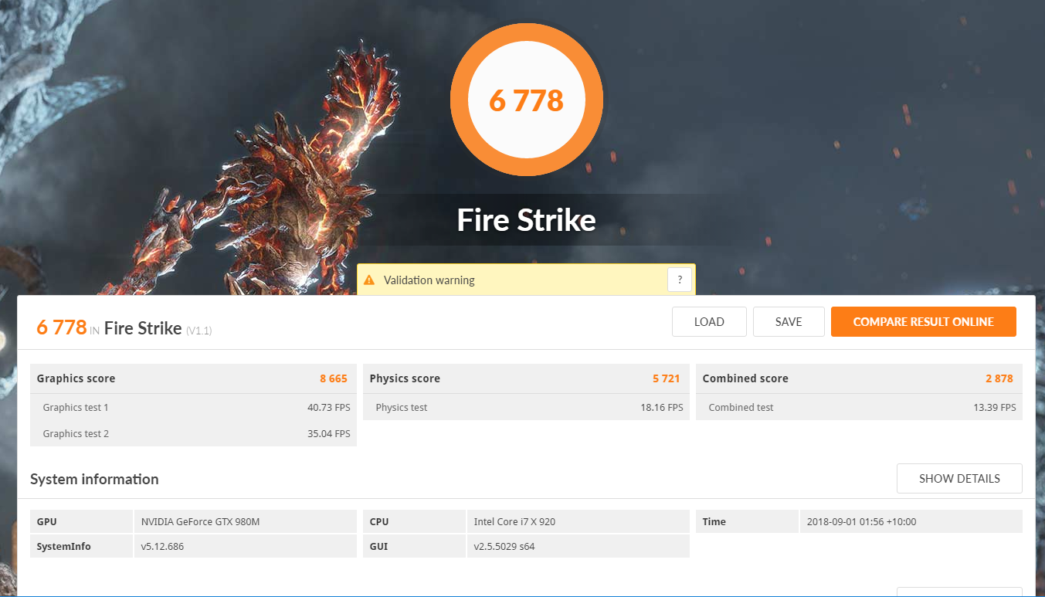The width and height of the screenshot is (1045, 597).
Task: Click the SAVE button
Action: pos(789,322)
